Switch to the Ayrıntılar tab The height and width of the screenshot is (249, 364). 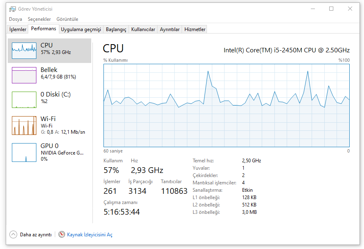pos(170,29)
